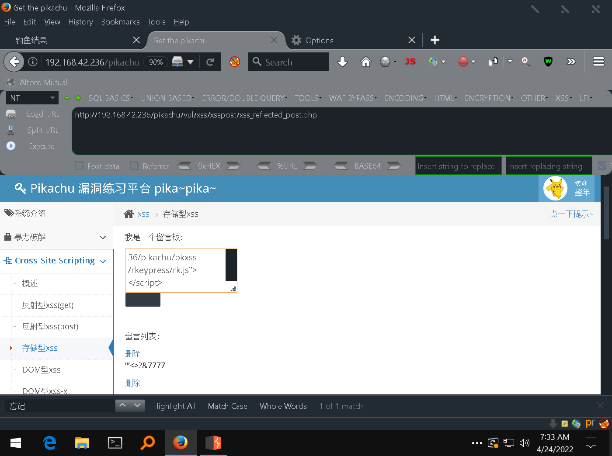
Task: Click the clipboard pages toolbar icon
Action: click(x=493, y=62)
